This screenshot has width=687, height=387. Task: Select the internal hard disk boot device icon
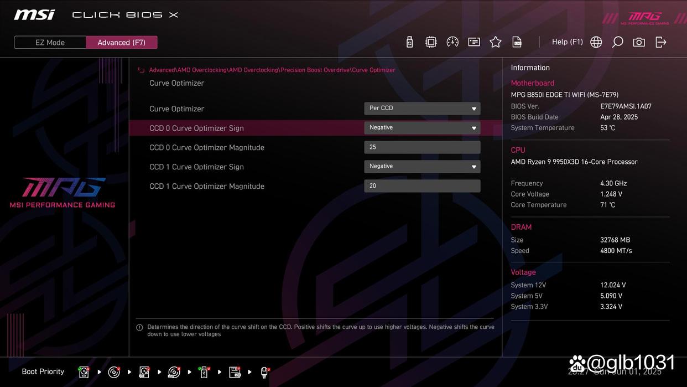84,372
